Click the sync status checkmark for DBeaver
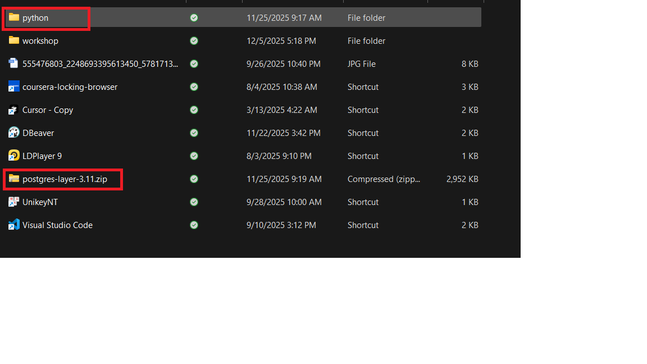The width and height of the screenshot is (647, 364). point(194,133)
